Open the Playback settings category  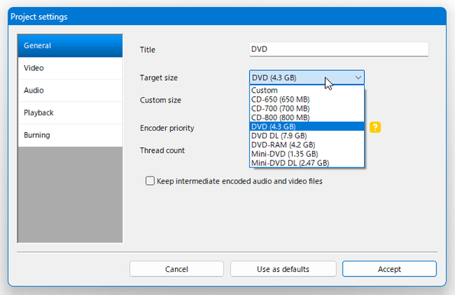70,112
